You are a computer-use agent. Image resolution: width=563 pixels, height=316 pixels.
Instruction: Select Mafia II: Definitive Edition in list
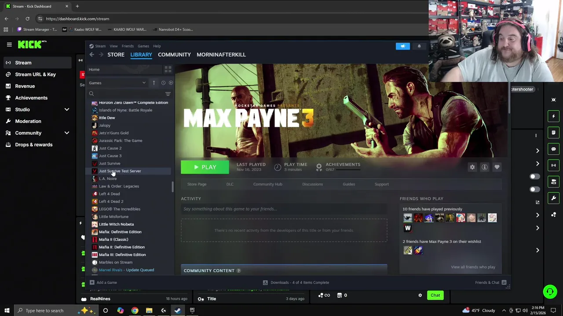tap(122, 247)
